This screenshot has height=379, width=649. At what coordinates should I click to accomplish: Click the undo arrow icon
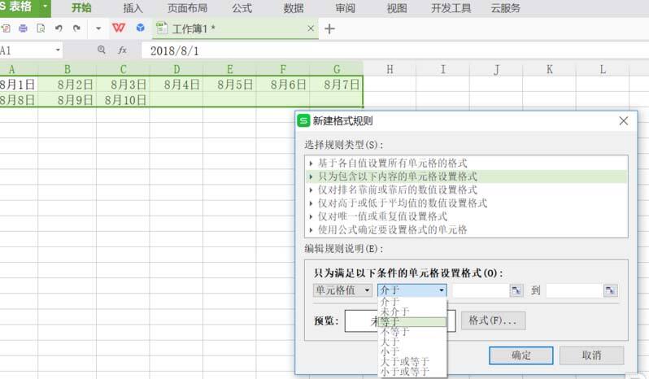coord(59,28)
